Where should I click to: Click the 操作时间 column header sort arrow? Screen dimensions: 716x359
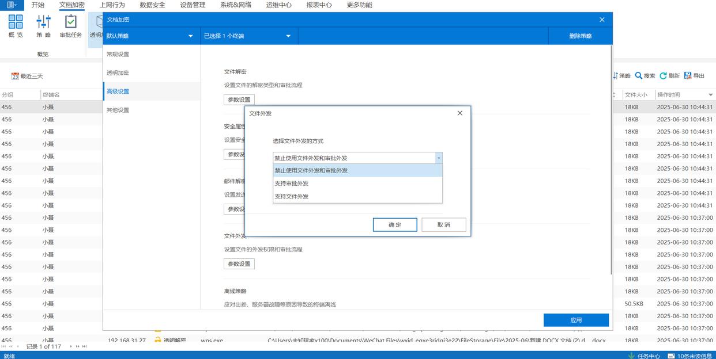point(710,95)
